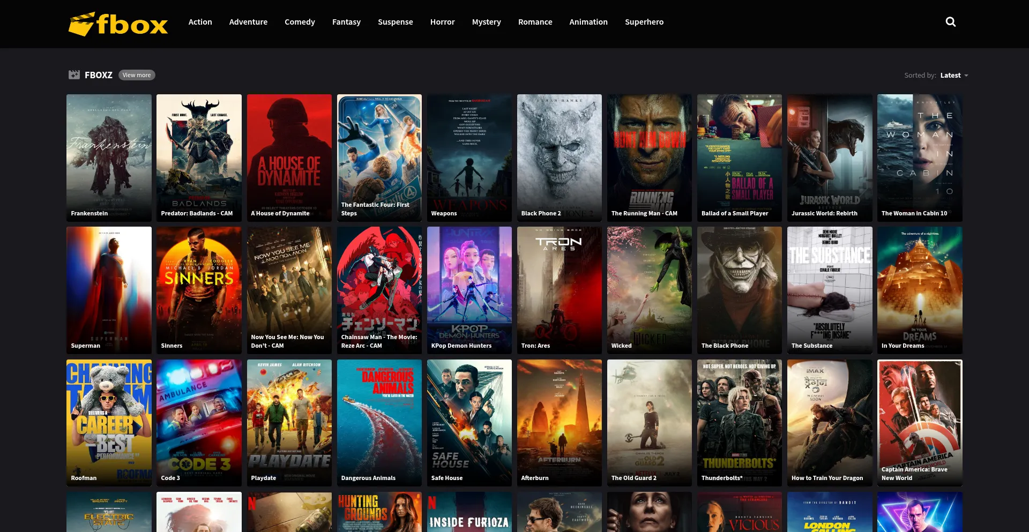Image resolution: width=1029 pixels, height=532 pixels.
Task: Select the Horror genre
Action: 442,22
